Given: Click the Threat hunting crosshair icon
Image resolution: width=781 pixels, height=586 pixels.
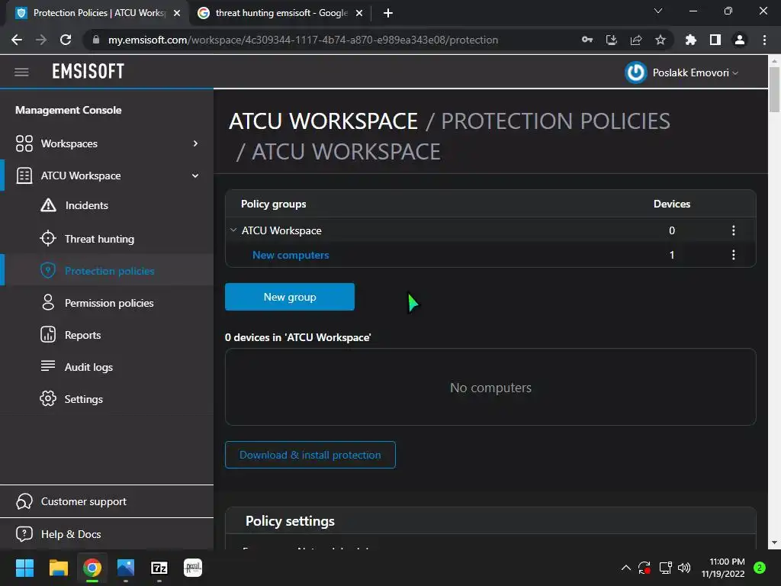Looking at the screenshot, I should [48, 239].
